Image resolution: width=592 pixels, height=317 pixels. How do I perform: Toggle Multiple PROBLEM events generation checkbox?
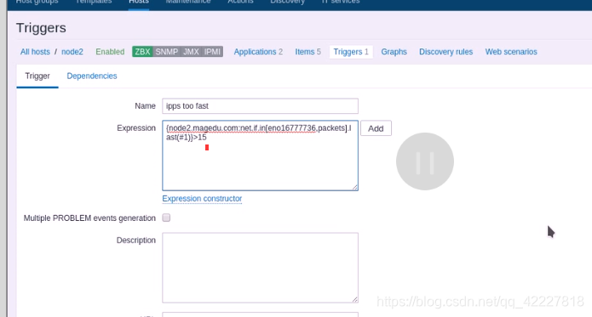[166, 218]
